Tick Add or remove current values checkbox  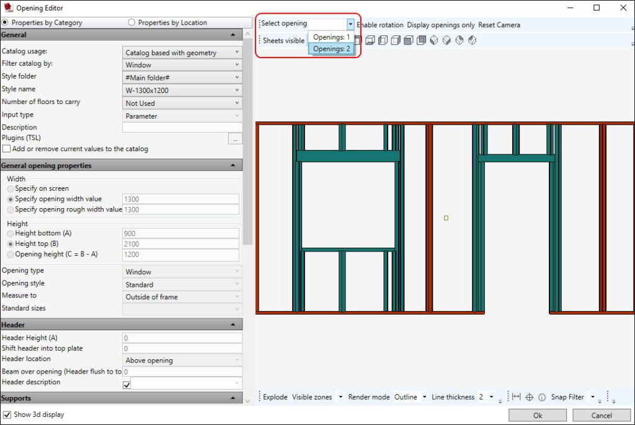point(6,149)
